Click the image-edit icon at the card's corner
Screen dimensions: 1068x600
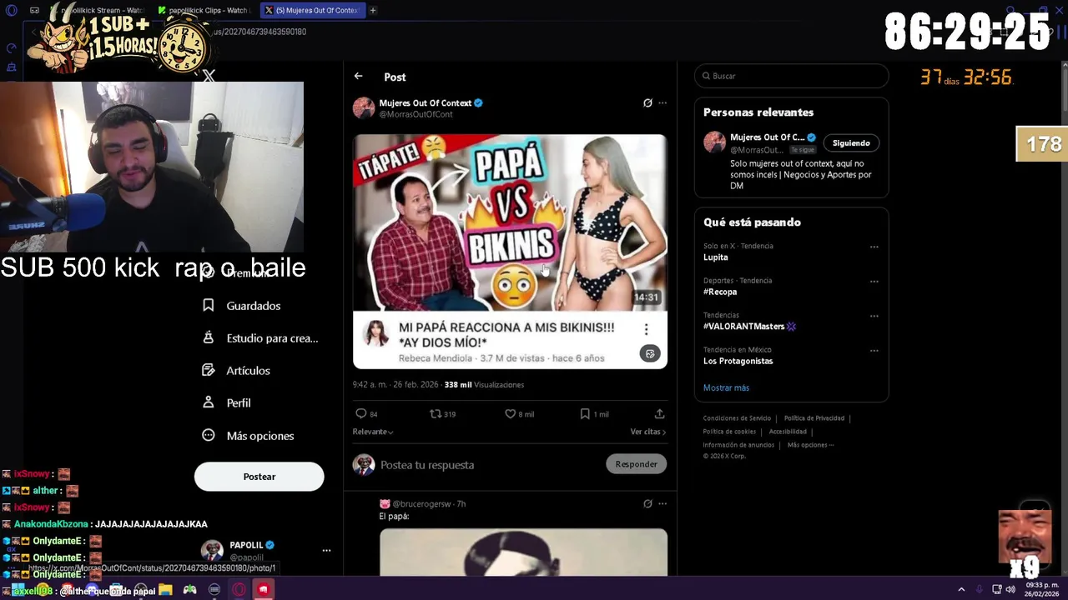[x=650, y=353]
